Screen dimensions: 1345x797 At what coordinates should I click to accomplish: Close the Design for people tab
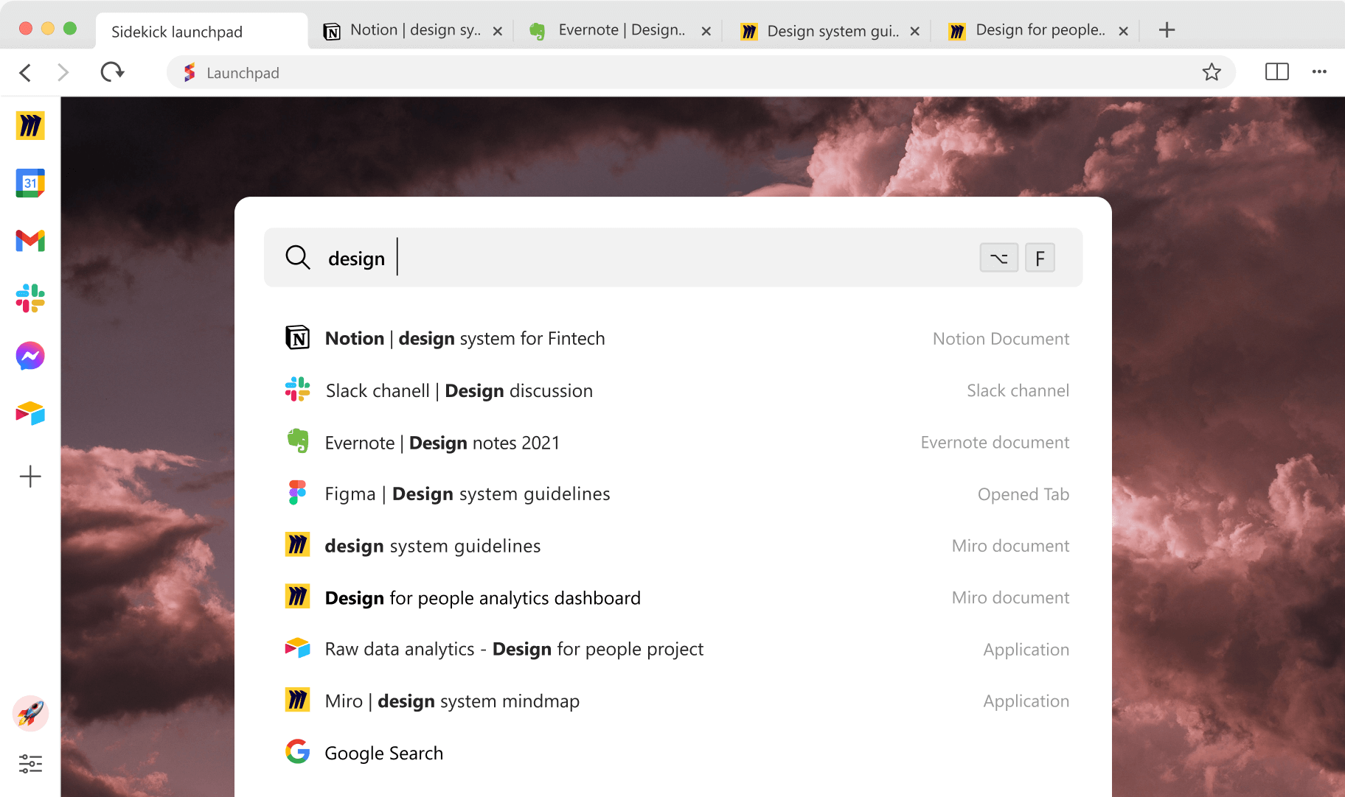coord(1123,31)
